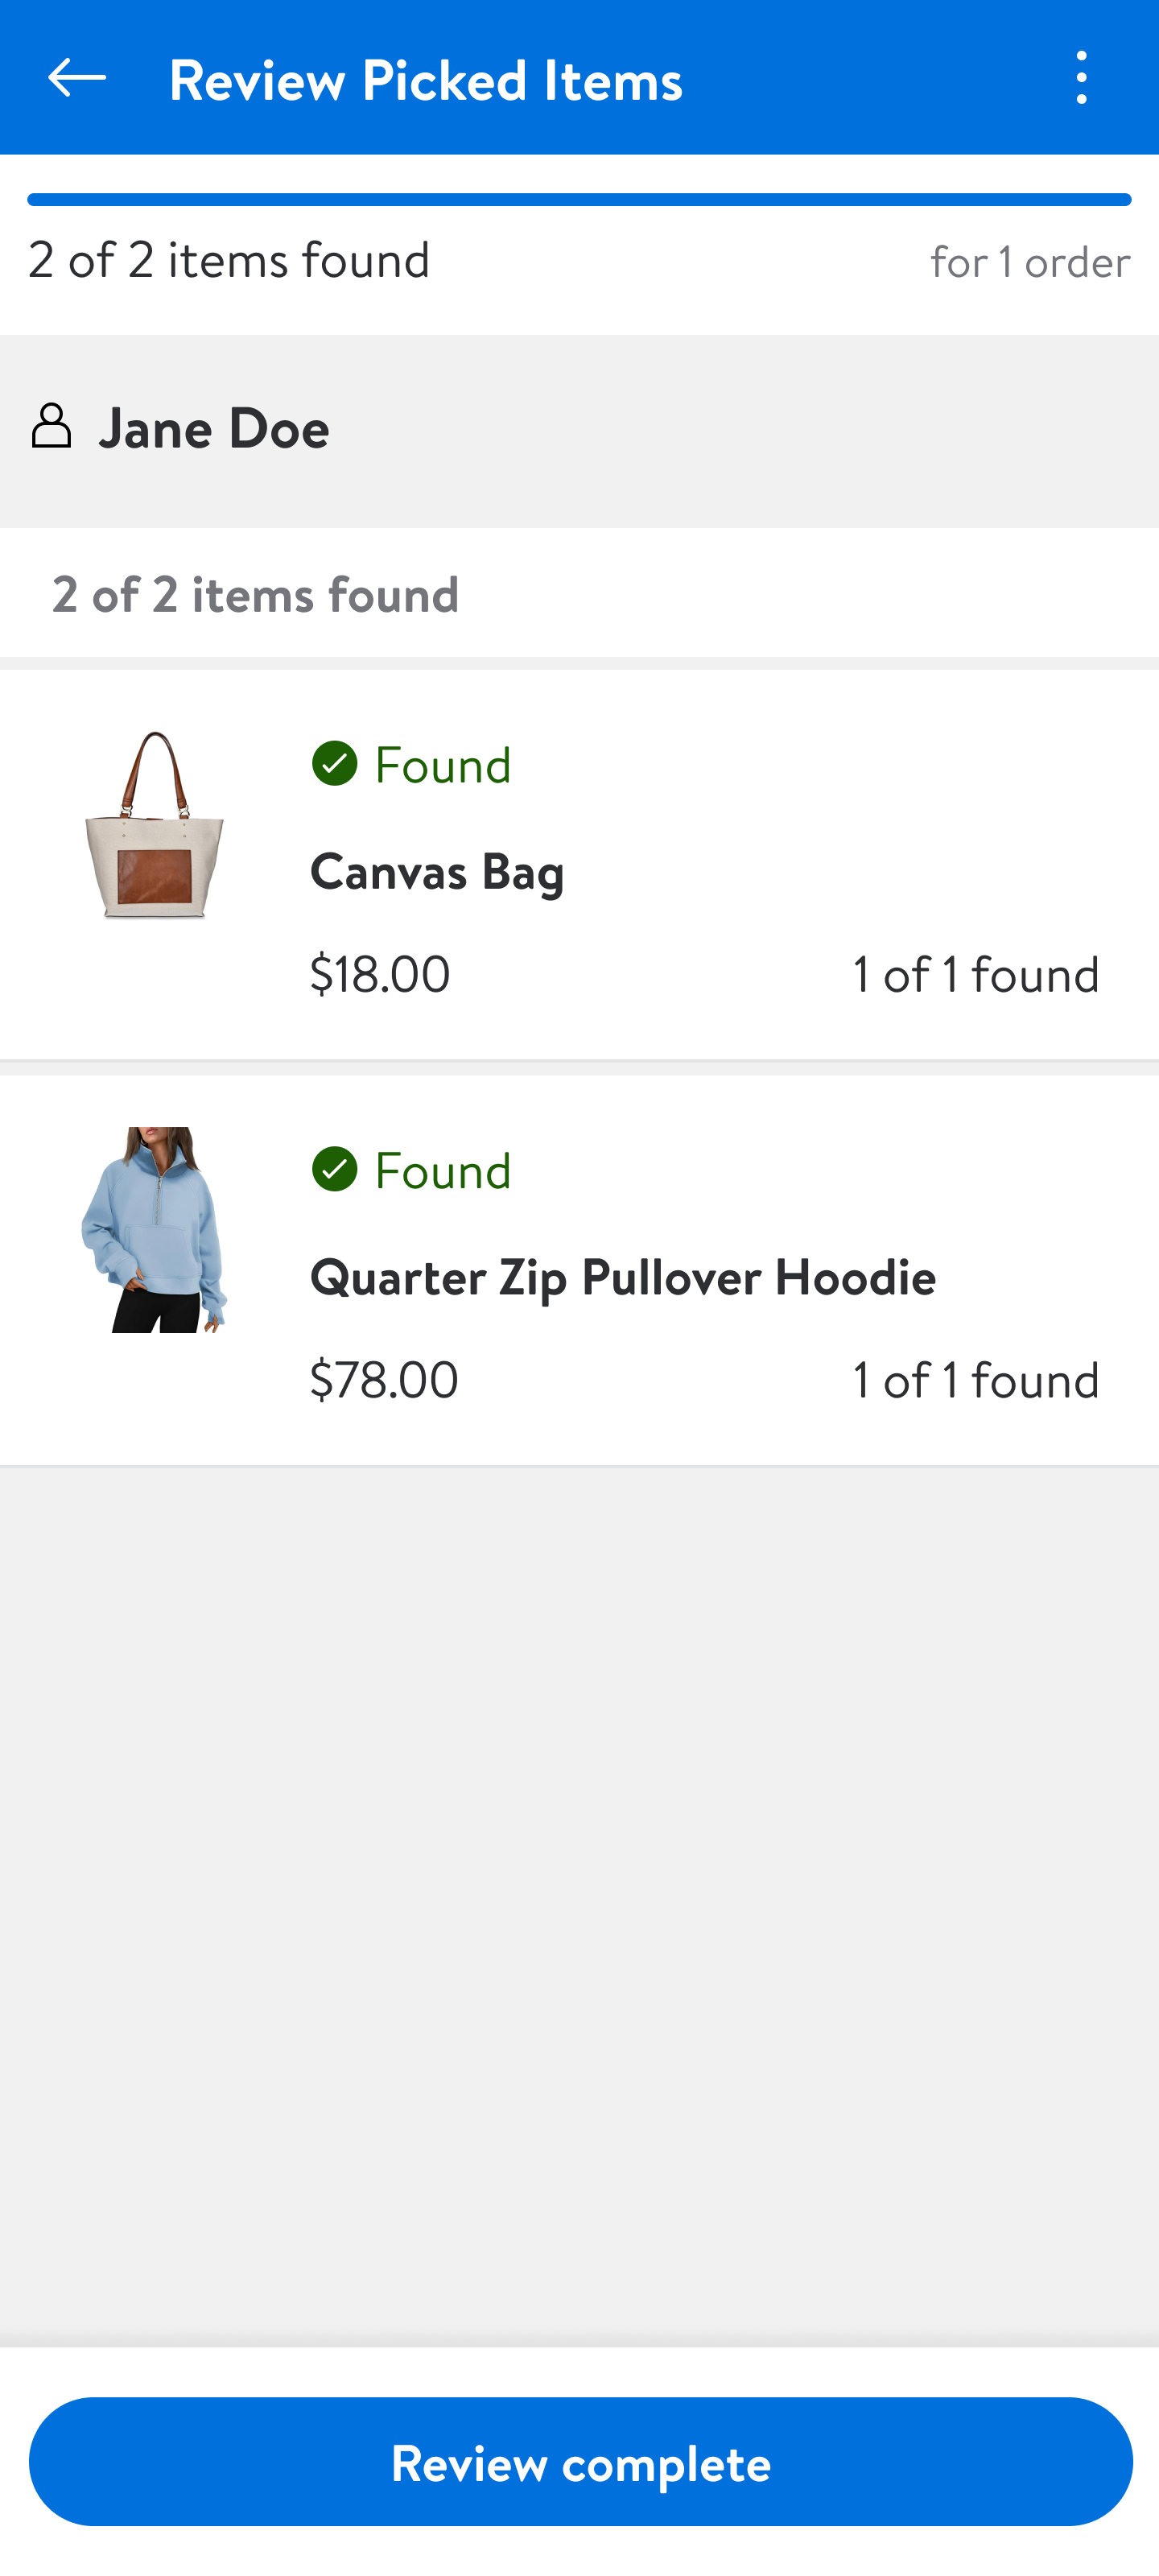Tap the blue items-found progress bar
The width and height of the screenshot is (1159, 2576).
[x=579, y=200]
